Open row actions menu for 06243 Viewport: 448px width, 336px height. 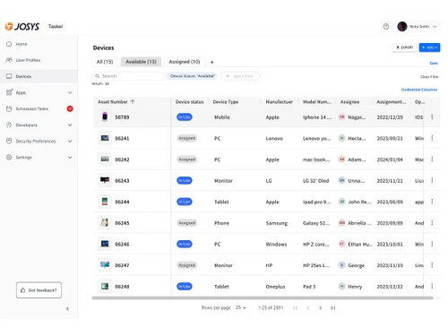(432, 180)
